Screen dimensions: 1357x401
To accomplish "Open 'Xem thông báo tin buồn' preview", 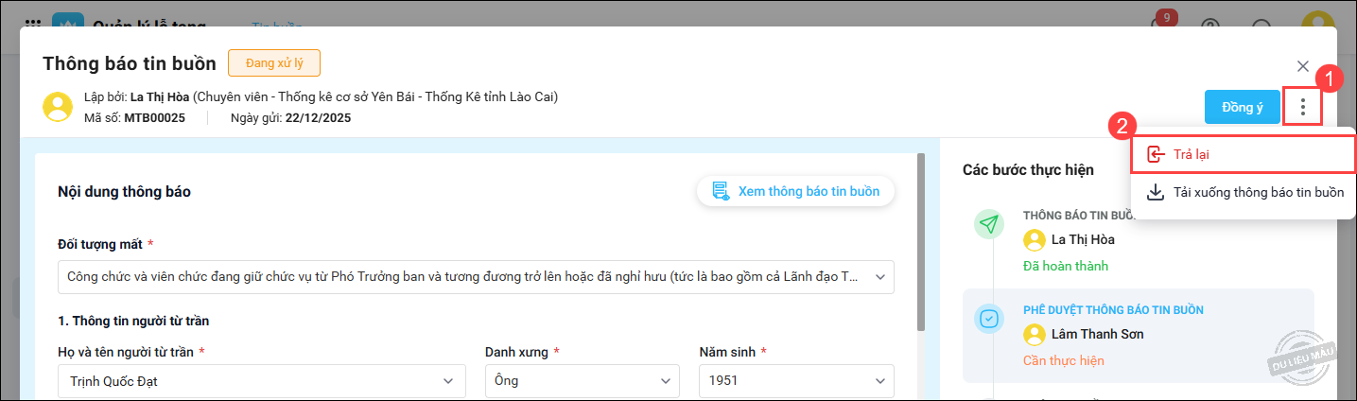I will coord(795,191).
